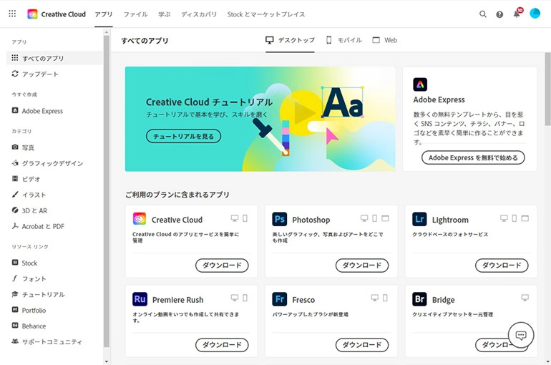Click チュートリアルを見る button
This screenshot has height=365, width=551.
coord(183,136)
